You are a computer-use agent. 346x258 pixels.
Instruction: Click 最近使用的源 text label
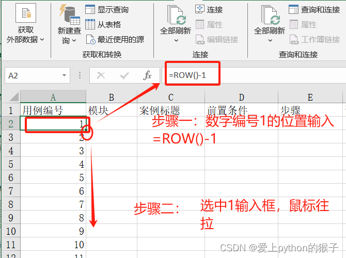(x=121, y=39)
